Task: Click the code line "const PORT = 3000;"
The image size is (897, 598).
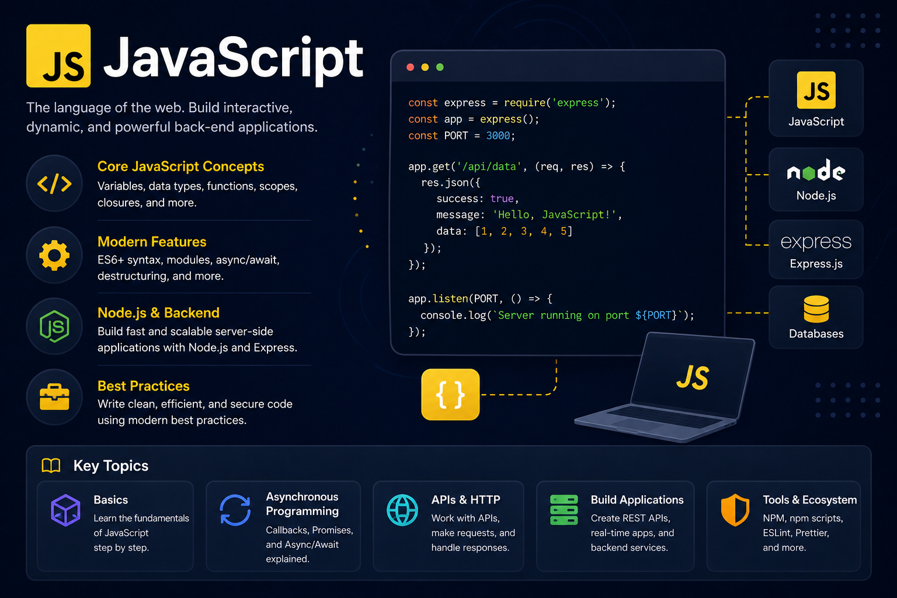Action: (x=462, y=135)
